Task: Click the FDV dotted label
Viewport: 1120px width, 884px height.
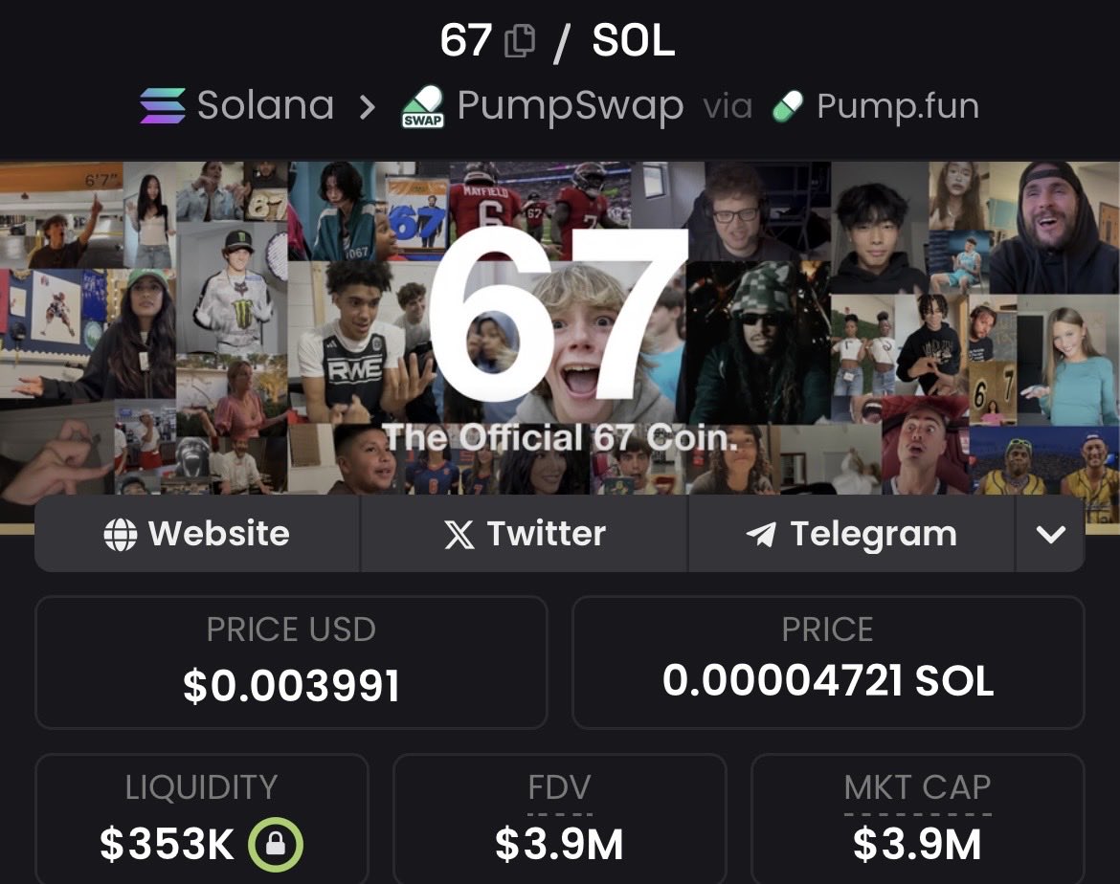Action: [x=559, y=788]
